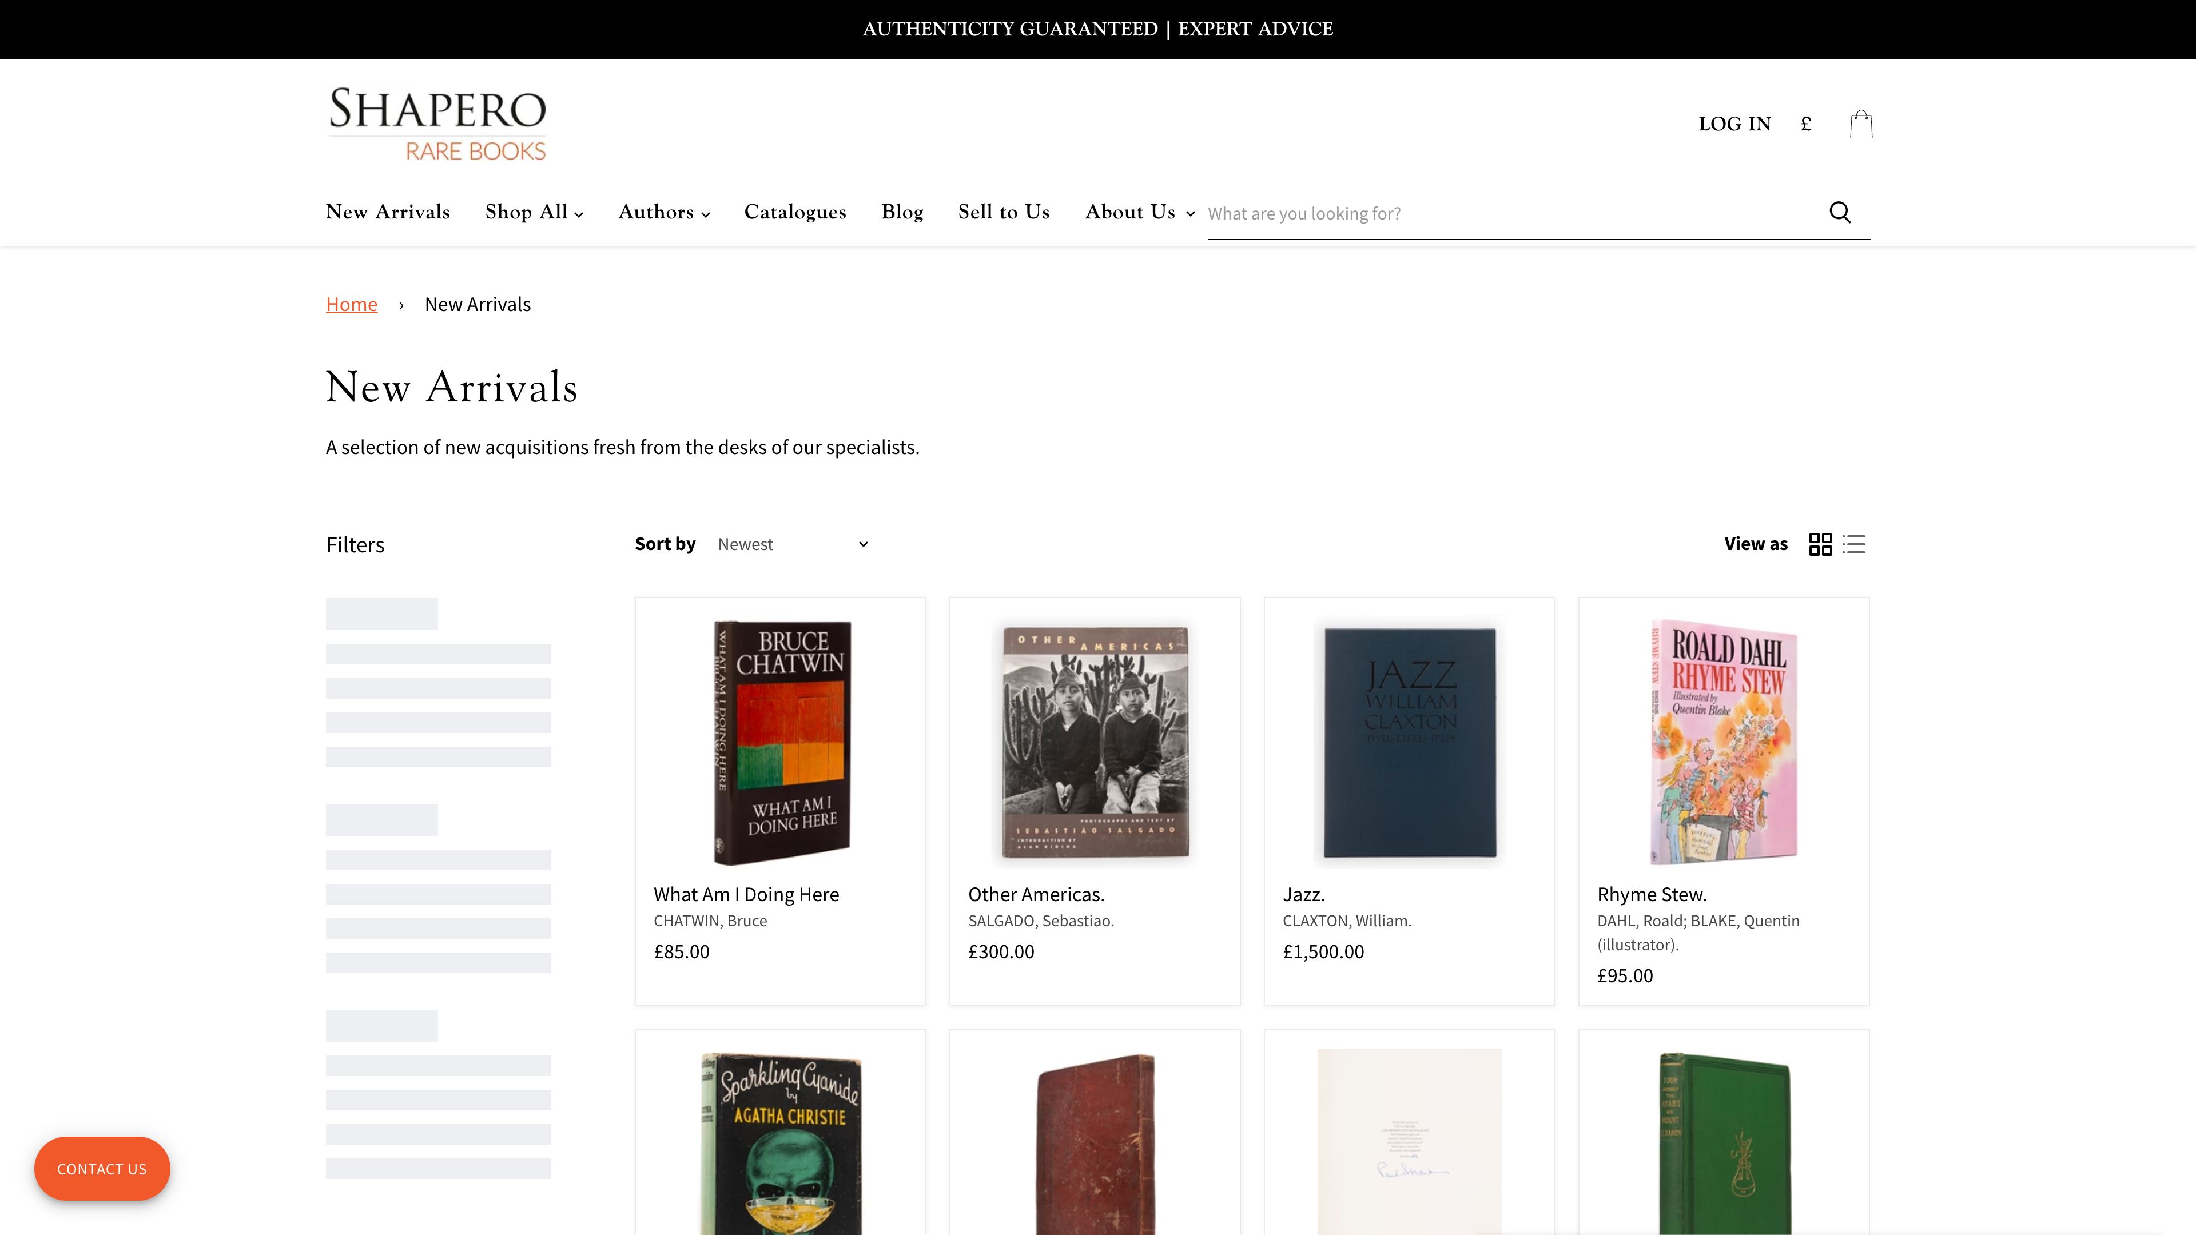Screen dimensions: 2196x1235
Task: Open What Am I Doing Here cover image
Action: pyautogui.click(x=780, y=742)
